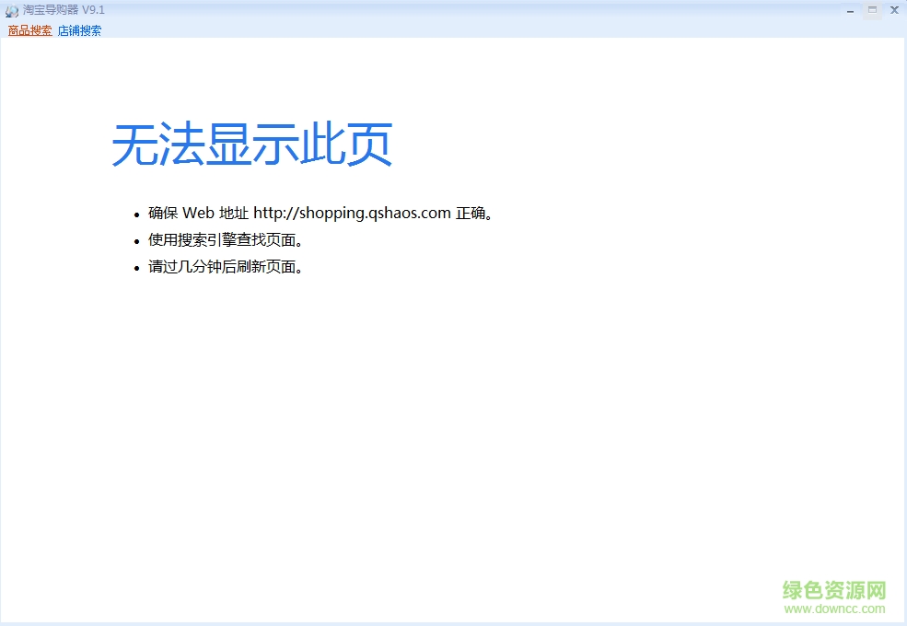This screenshot has width=907, height=626.
Task: Click the third bullet point marker
Action: click(136, 267)
